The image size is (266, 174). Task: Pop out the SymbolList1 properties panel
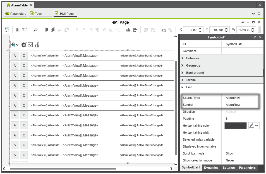coord(255,37)
